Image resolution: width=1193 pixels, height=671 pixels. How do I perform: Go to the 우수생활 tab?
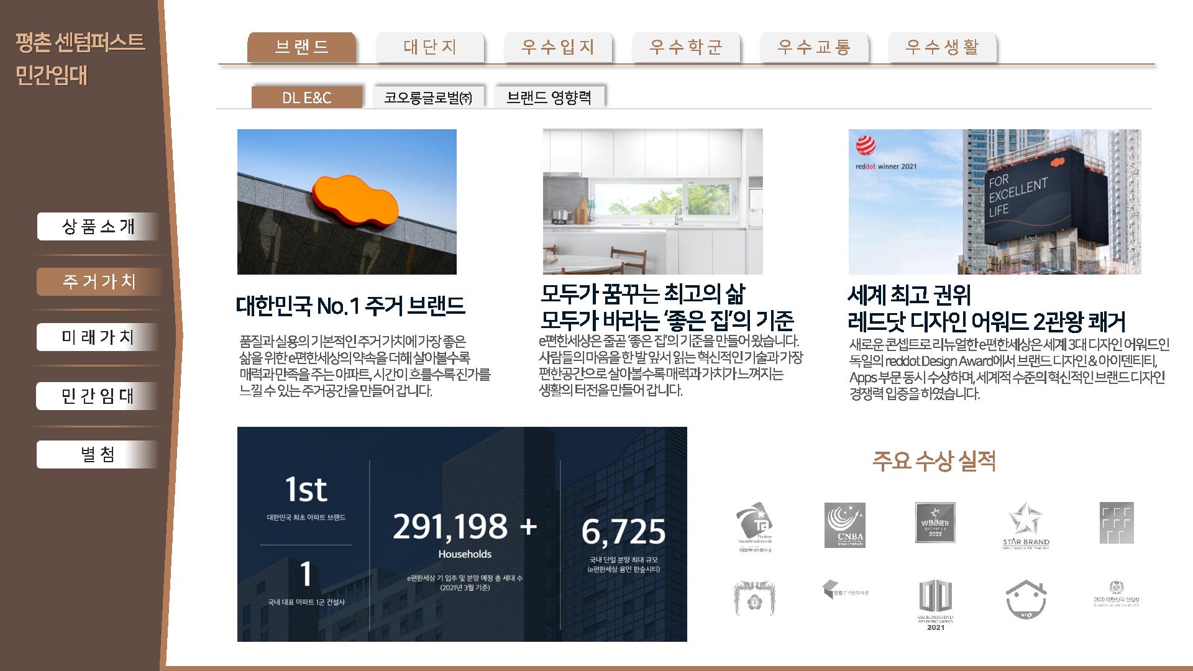(942, 47)
